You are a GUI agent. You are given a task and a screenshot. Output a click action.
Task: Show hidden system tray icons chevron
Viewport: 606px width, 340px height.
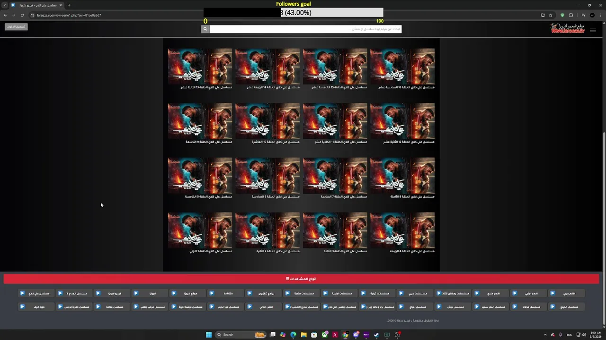tap(544, 335)
